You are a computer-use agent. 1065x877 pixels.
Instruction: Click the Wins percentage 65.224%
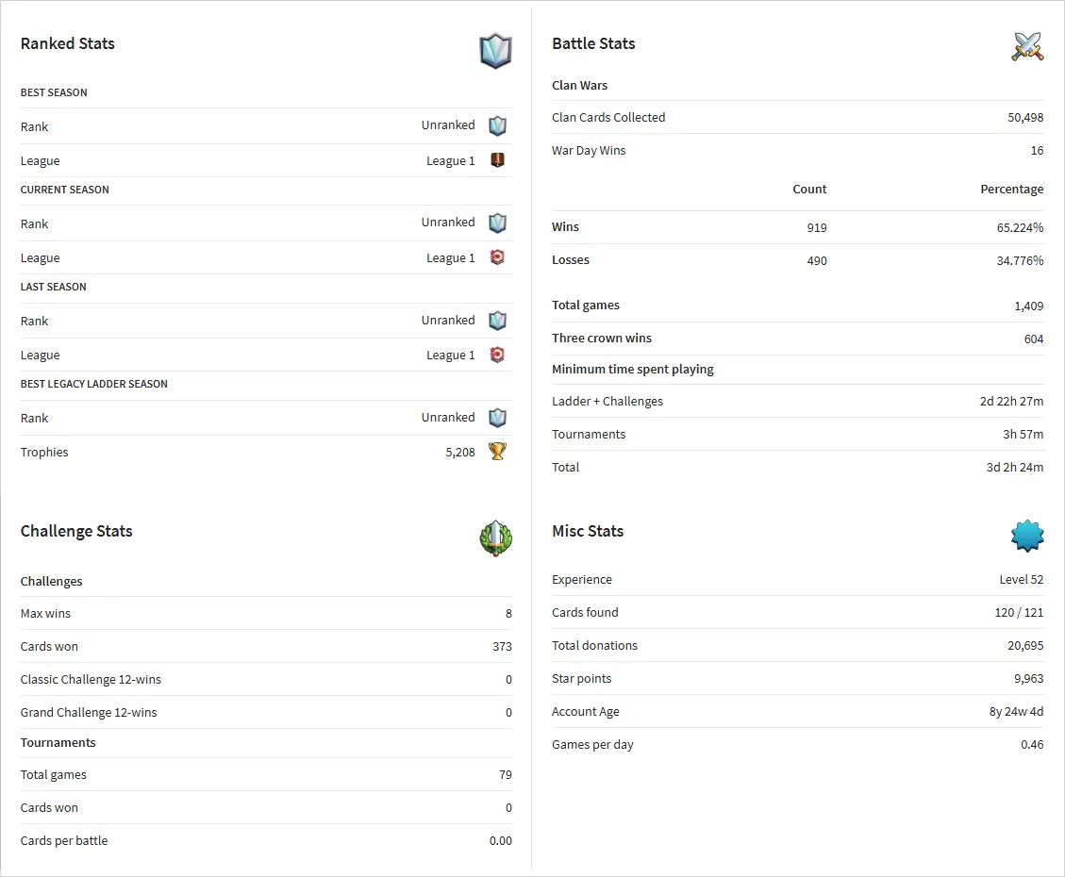(1020, 227)
